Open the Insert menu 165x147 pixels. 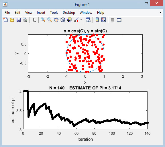[x=41, y=13]
